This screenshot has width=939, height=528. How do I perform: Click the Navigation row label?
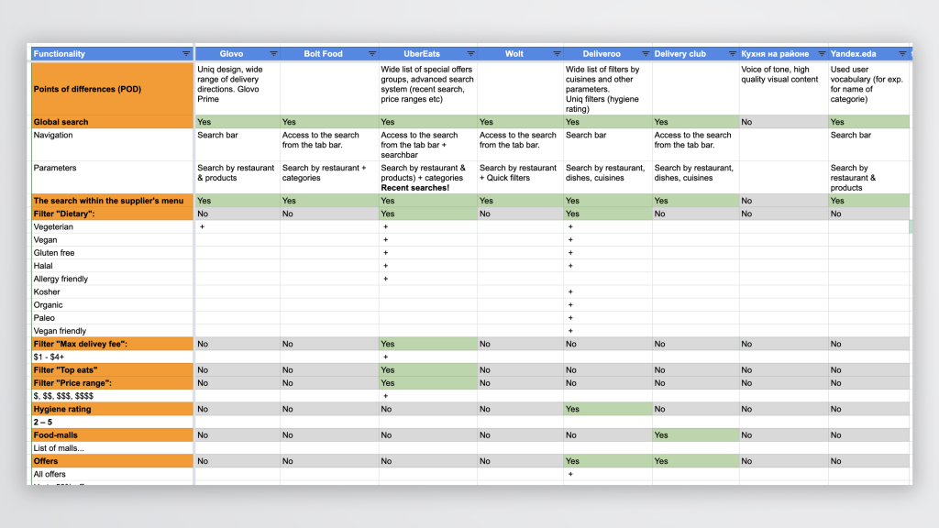point(112,144)
